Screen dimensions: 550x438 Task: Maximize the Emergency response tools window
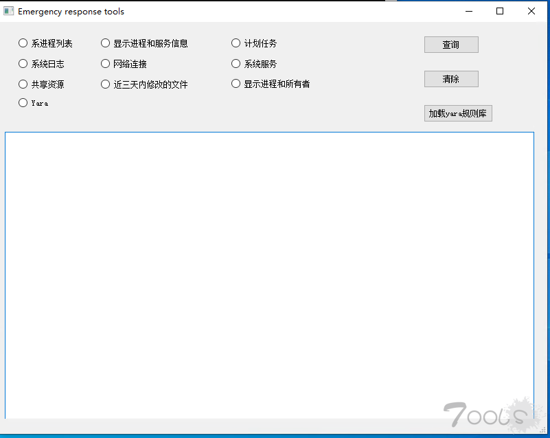coord(500,11)
